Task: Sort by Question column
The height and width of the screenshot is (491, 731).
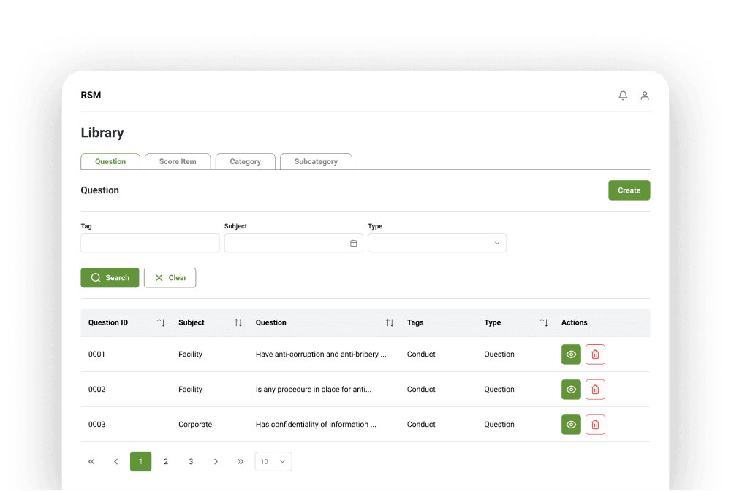Action: (390, 322)
